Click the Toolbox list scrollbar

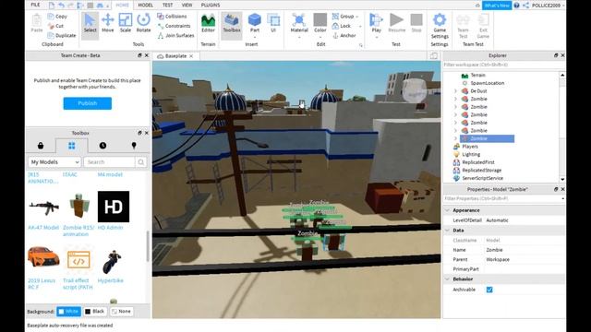pos(148,246)
